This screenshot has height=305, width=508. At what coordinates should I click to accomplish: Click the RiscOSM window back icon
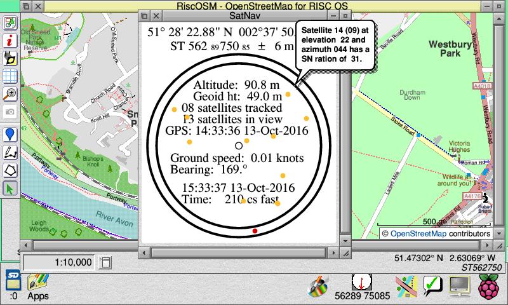(27, 6)
